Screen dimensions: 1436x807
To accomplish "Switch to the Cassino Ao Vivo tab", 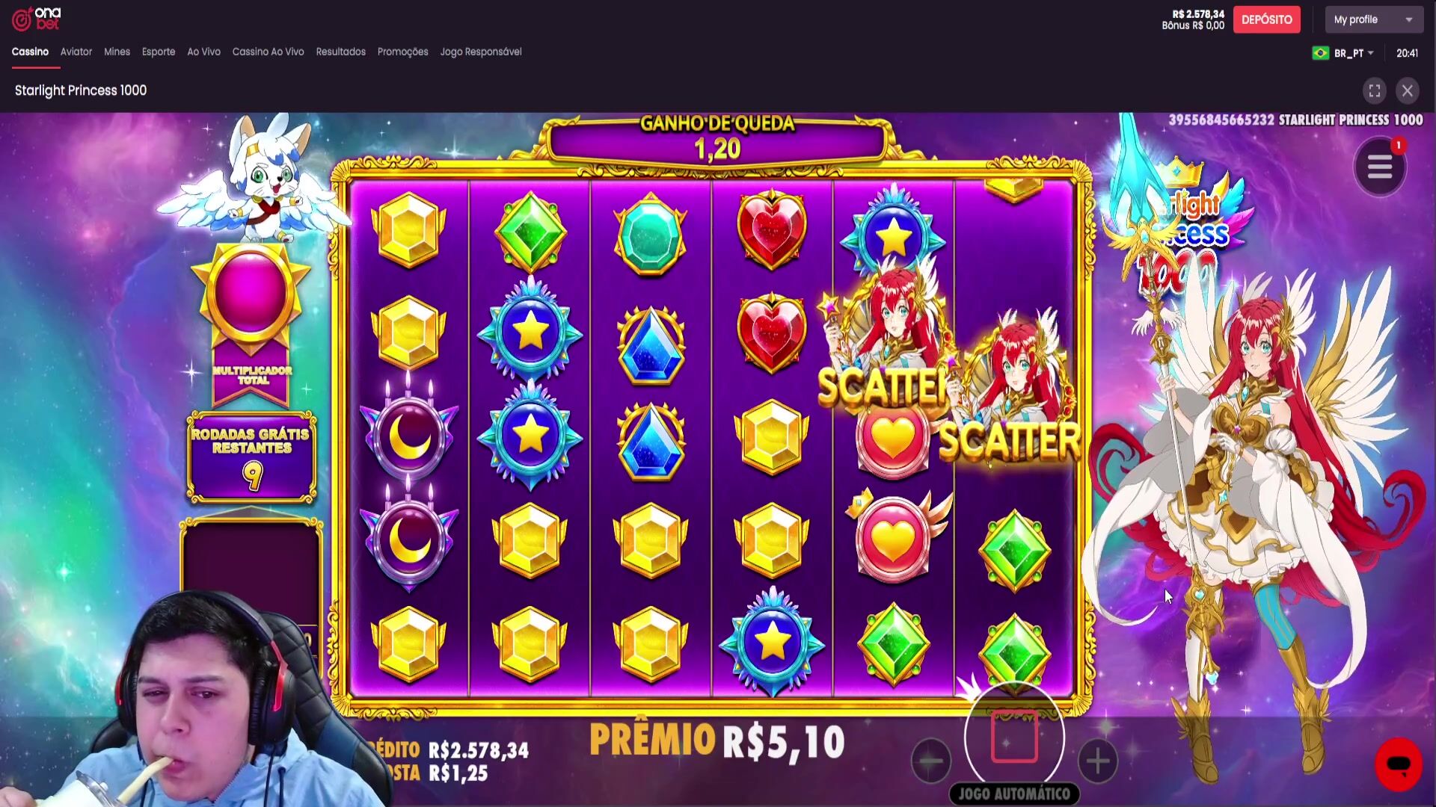I will coord(268,52).
